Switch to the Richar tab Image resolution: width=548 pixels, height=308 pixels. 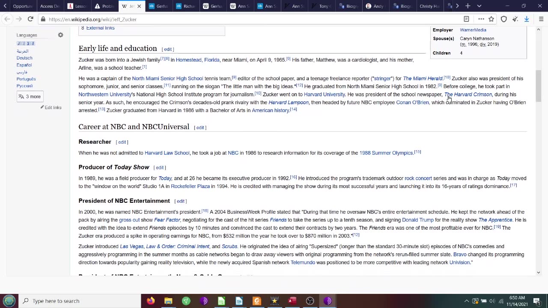[185, 6]
